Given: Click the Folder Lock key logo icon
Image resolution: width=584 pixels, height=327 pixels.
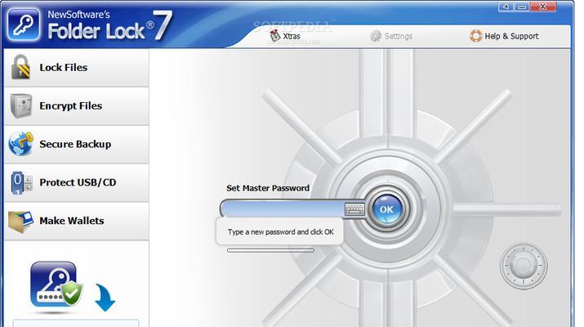Looking at the screenshot, I should click(x=24, y=25).
